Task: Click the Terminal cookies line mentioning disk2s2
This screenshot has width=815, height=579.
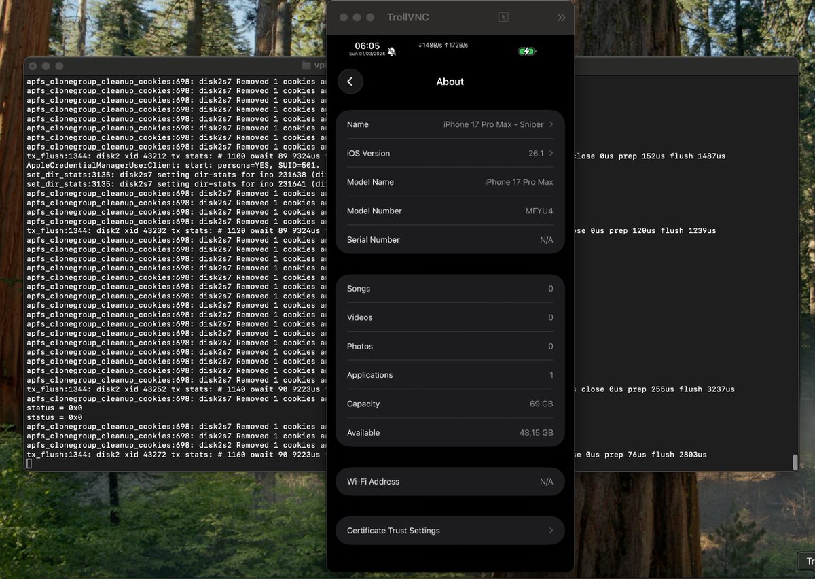Action: (x=176, y=445)
